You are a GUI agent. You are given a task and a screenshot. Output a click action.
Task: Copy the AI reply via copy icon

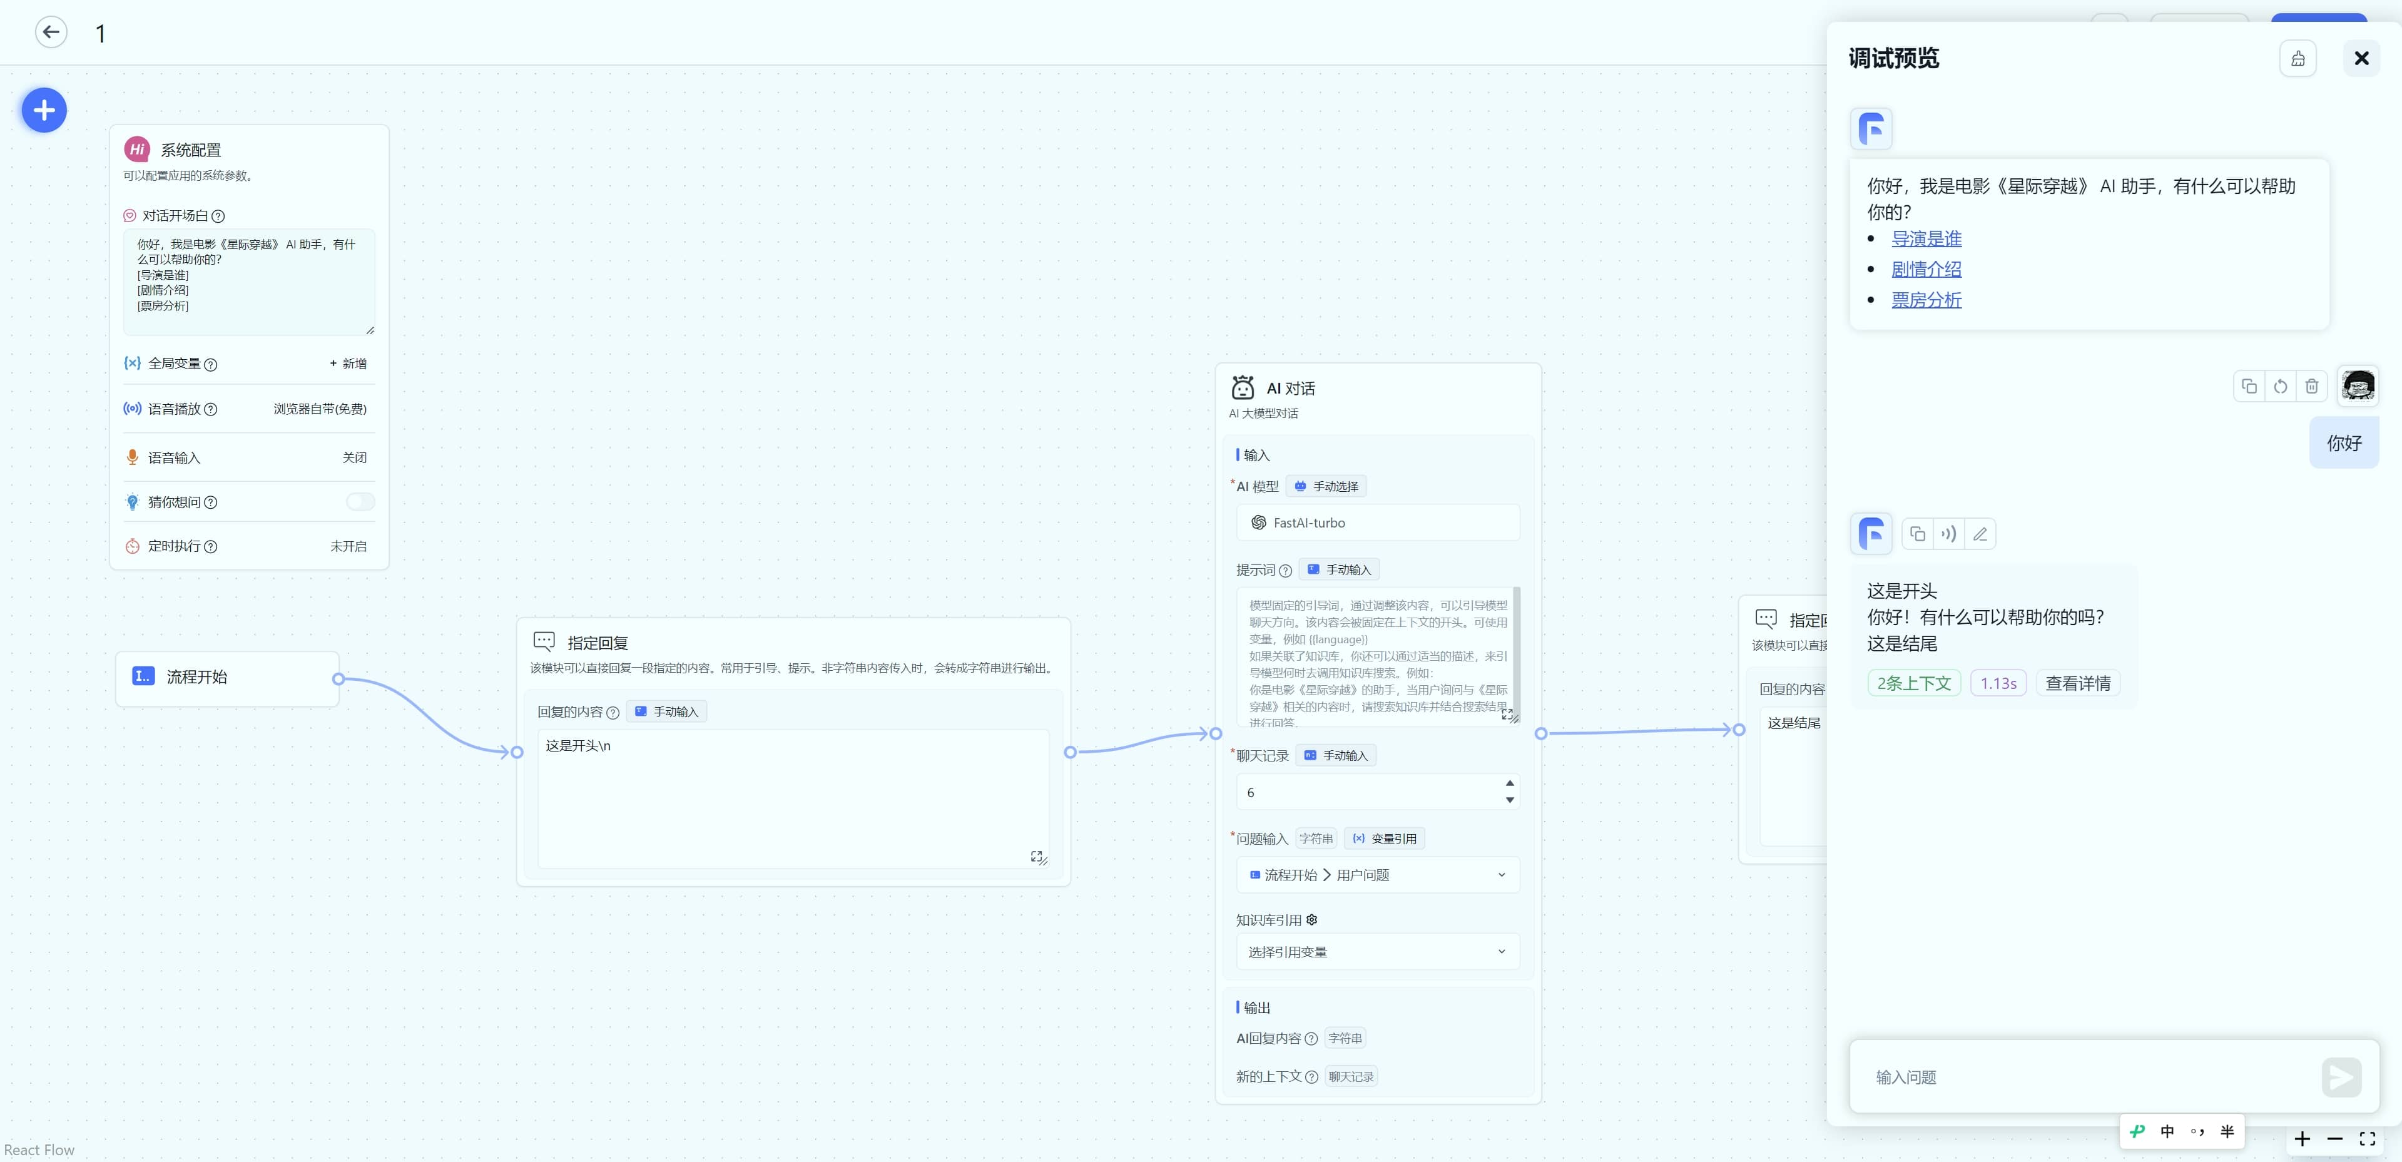tap(1917, 534)
